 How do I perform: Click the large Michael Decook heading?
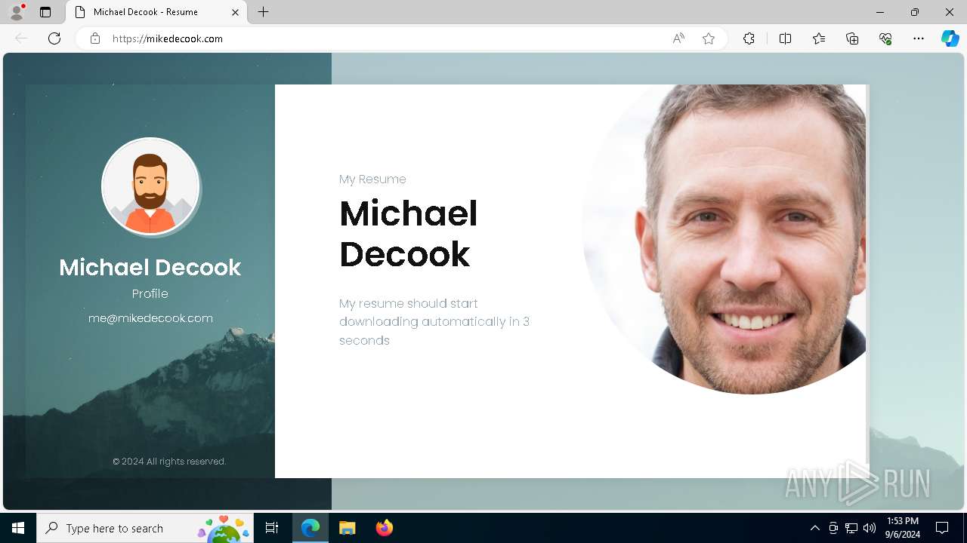[409, 234]
